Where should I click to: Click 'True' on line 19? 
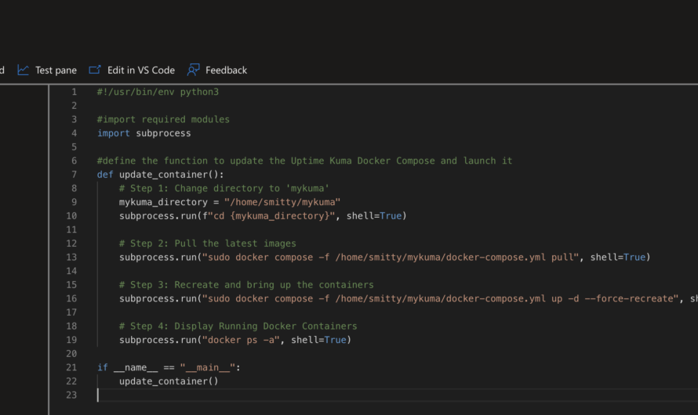pyautogui.click(x=335, y=340)
